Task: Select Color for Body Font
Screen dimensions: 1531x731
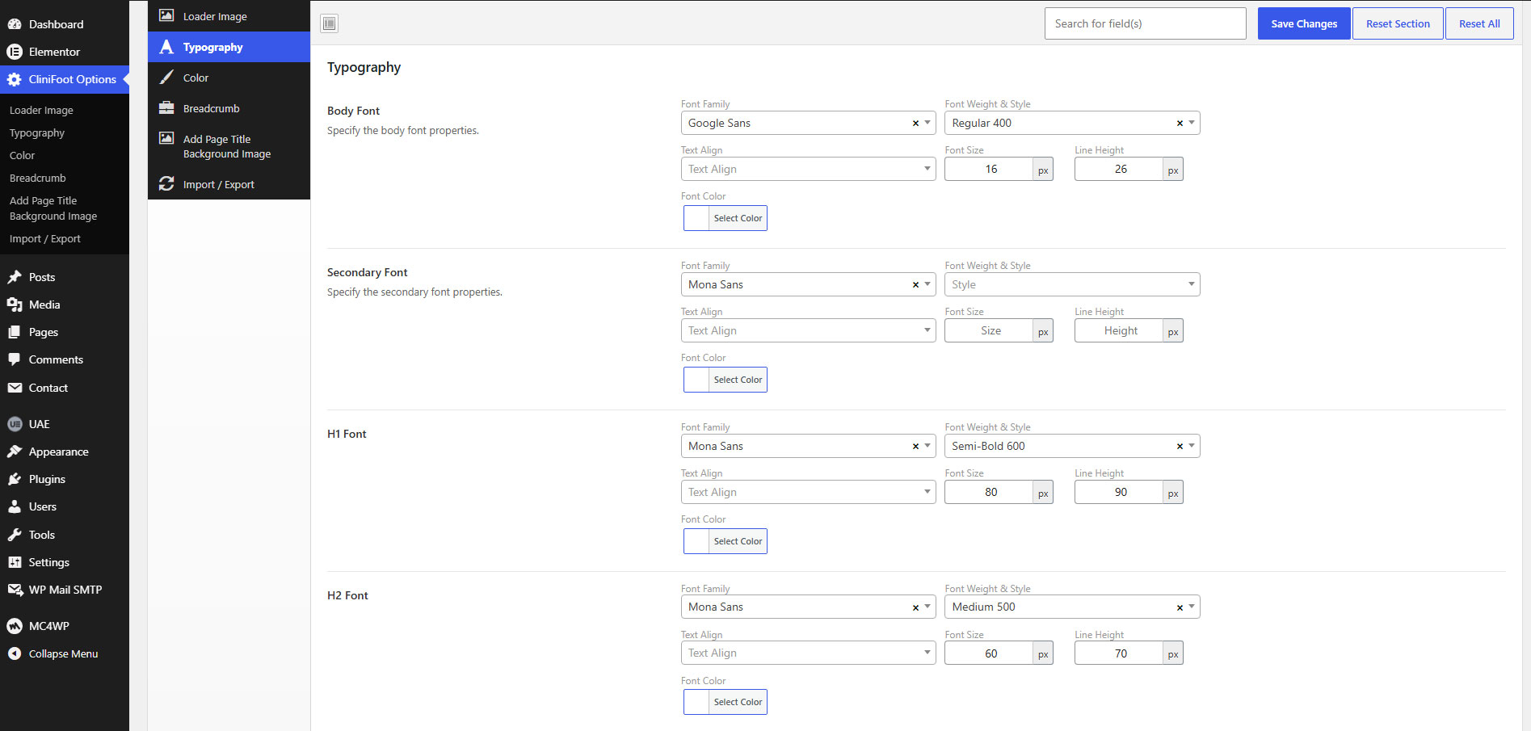Action: pyautogui.click(x=726, y=218)
